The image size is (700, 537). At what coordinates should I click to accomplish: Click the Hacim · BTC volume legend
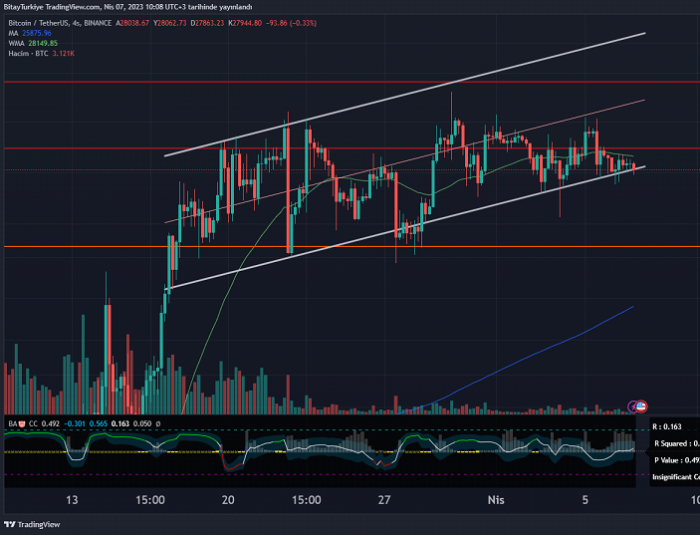tap(28, 54)
